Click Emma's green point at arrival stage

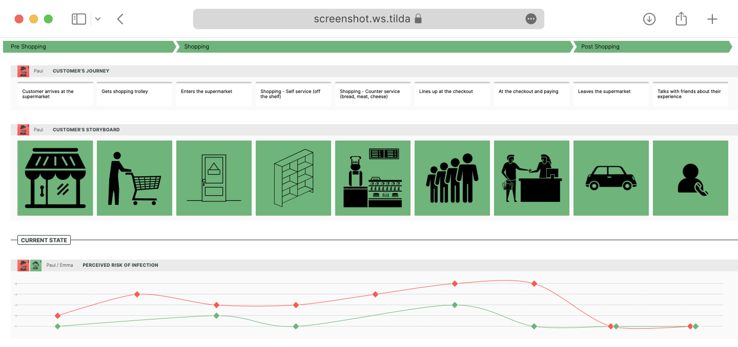click(57, 326)
